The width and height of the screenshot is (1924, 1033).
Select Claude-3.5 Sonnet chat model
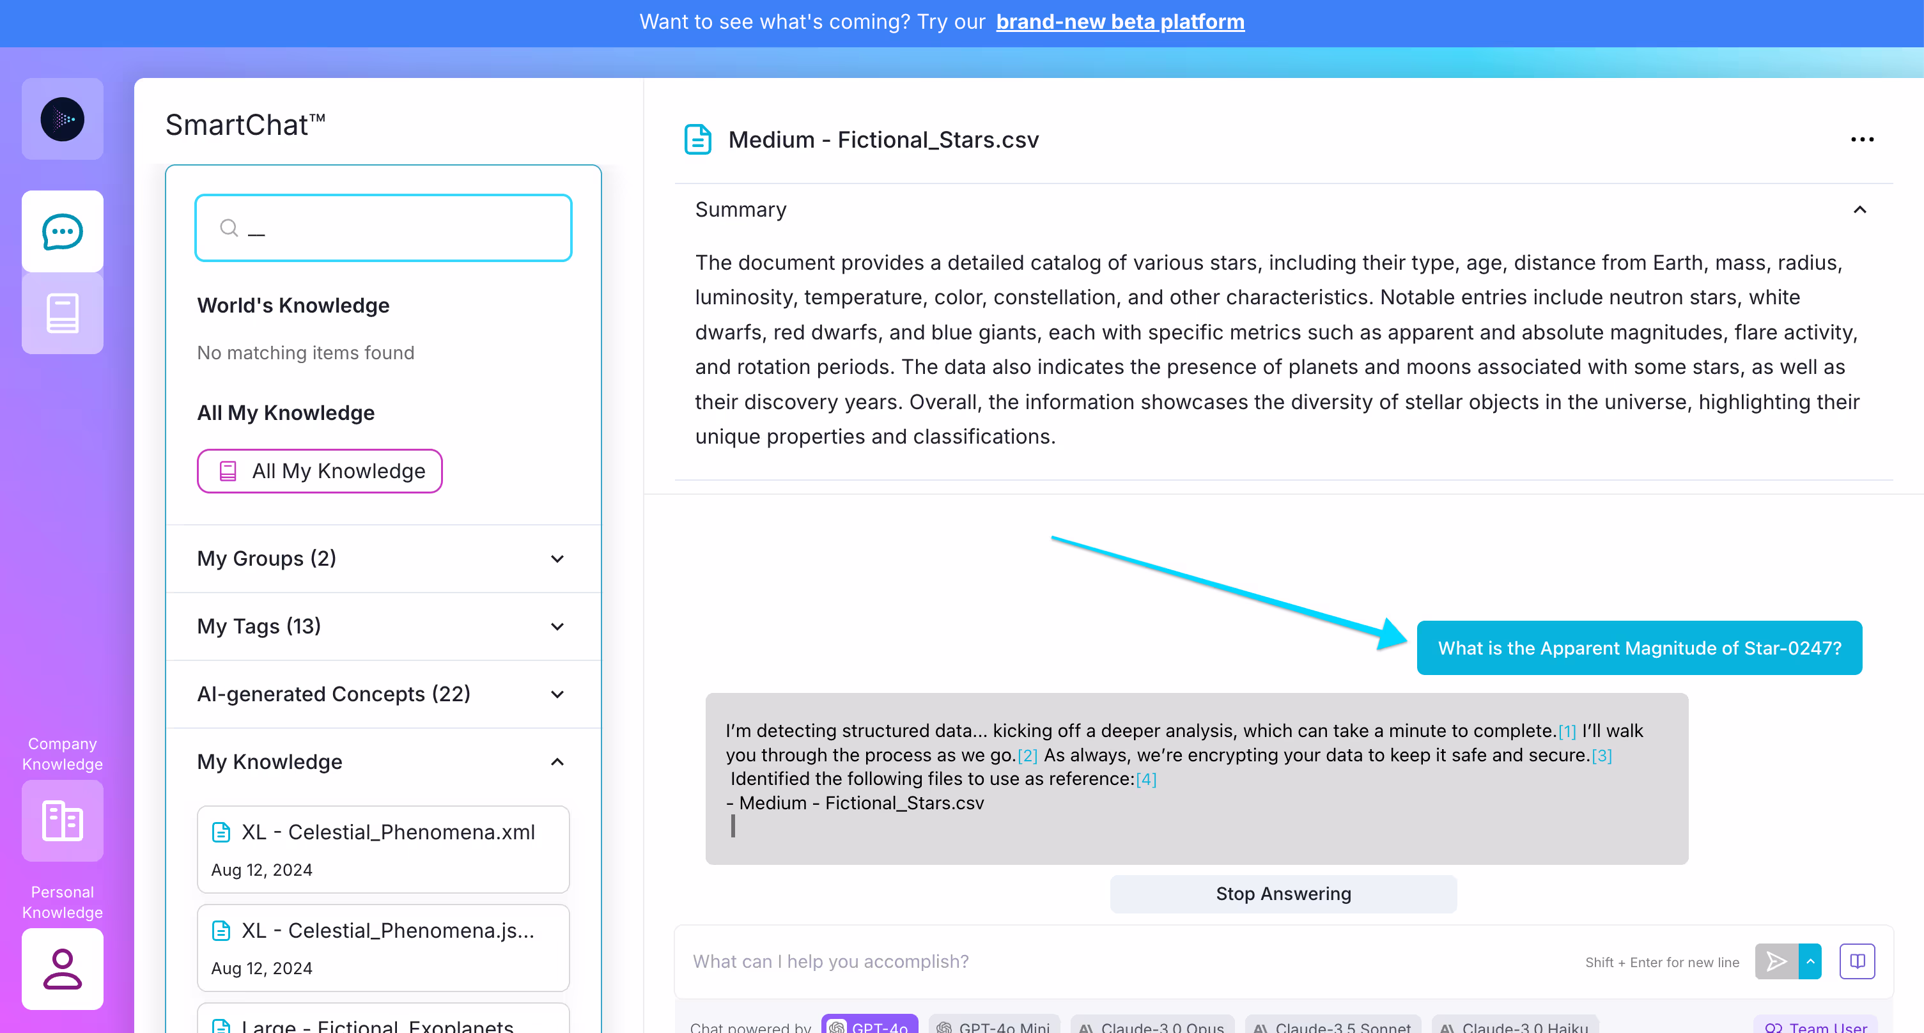tap(1333, 1025)
